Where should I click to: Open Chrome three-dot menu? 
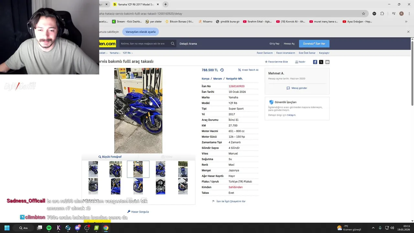409,14
